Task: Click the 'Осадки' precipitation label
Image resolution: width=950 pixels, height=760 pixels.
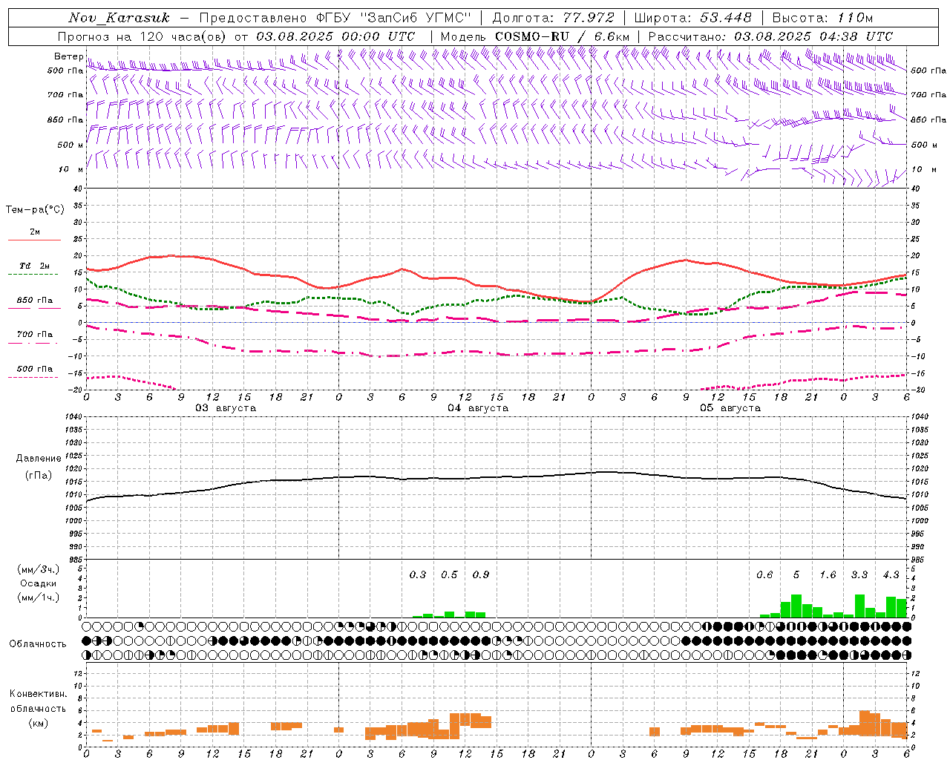Action: [38, 583]
